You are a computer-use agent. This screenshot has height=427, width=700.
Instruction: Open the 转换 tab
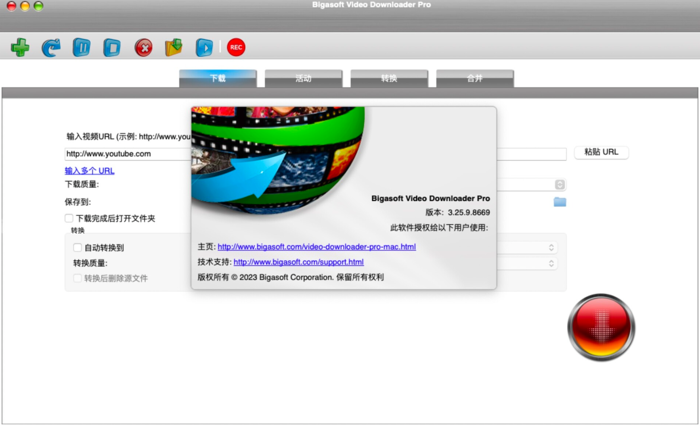click(x=389, y=78)
